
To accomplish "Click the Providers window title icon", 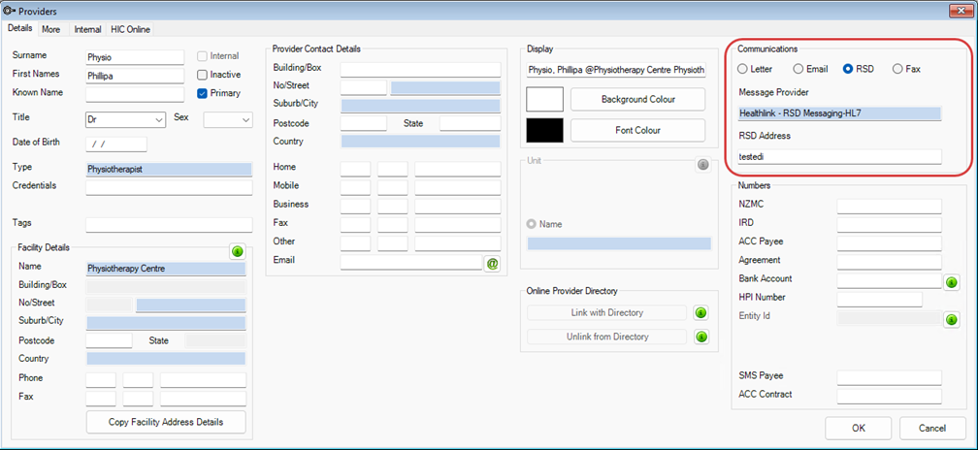I will tap(10, 10).
